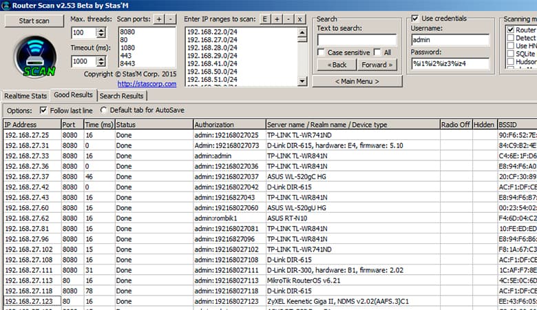Sort by Status column header
537x310 pixels.
[154, 125]
